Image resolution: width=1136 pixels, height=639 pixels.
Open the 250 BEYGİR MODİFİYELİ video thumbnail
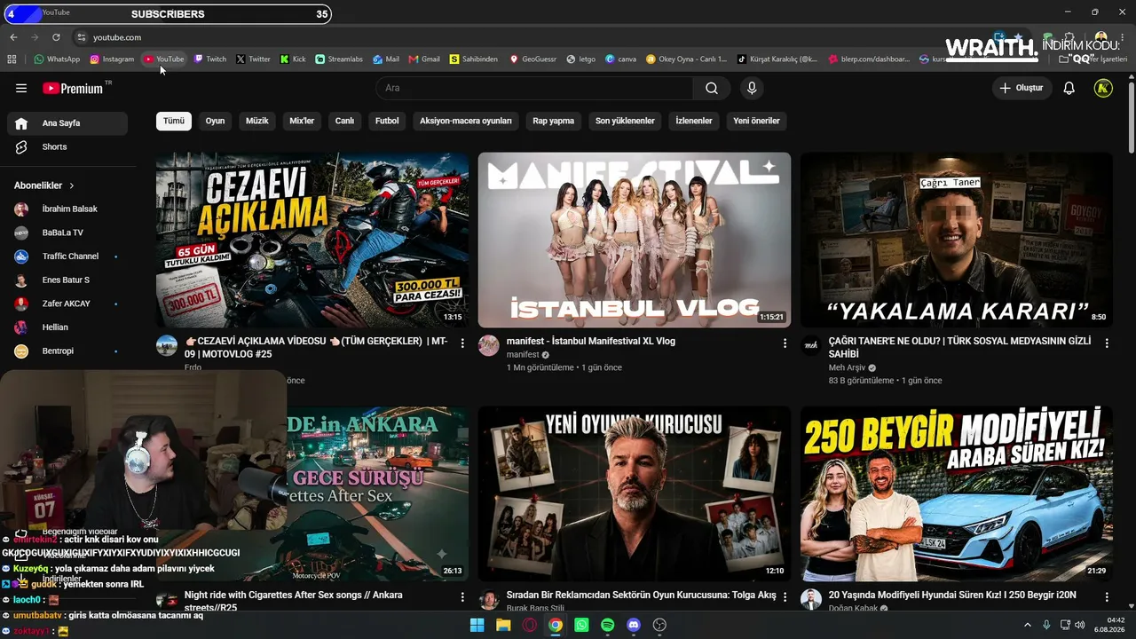click(957, 494)
